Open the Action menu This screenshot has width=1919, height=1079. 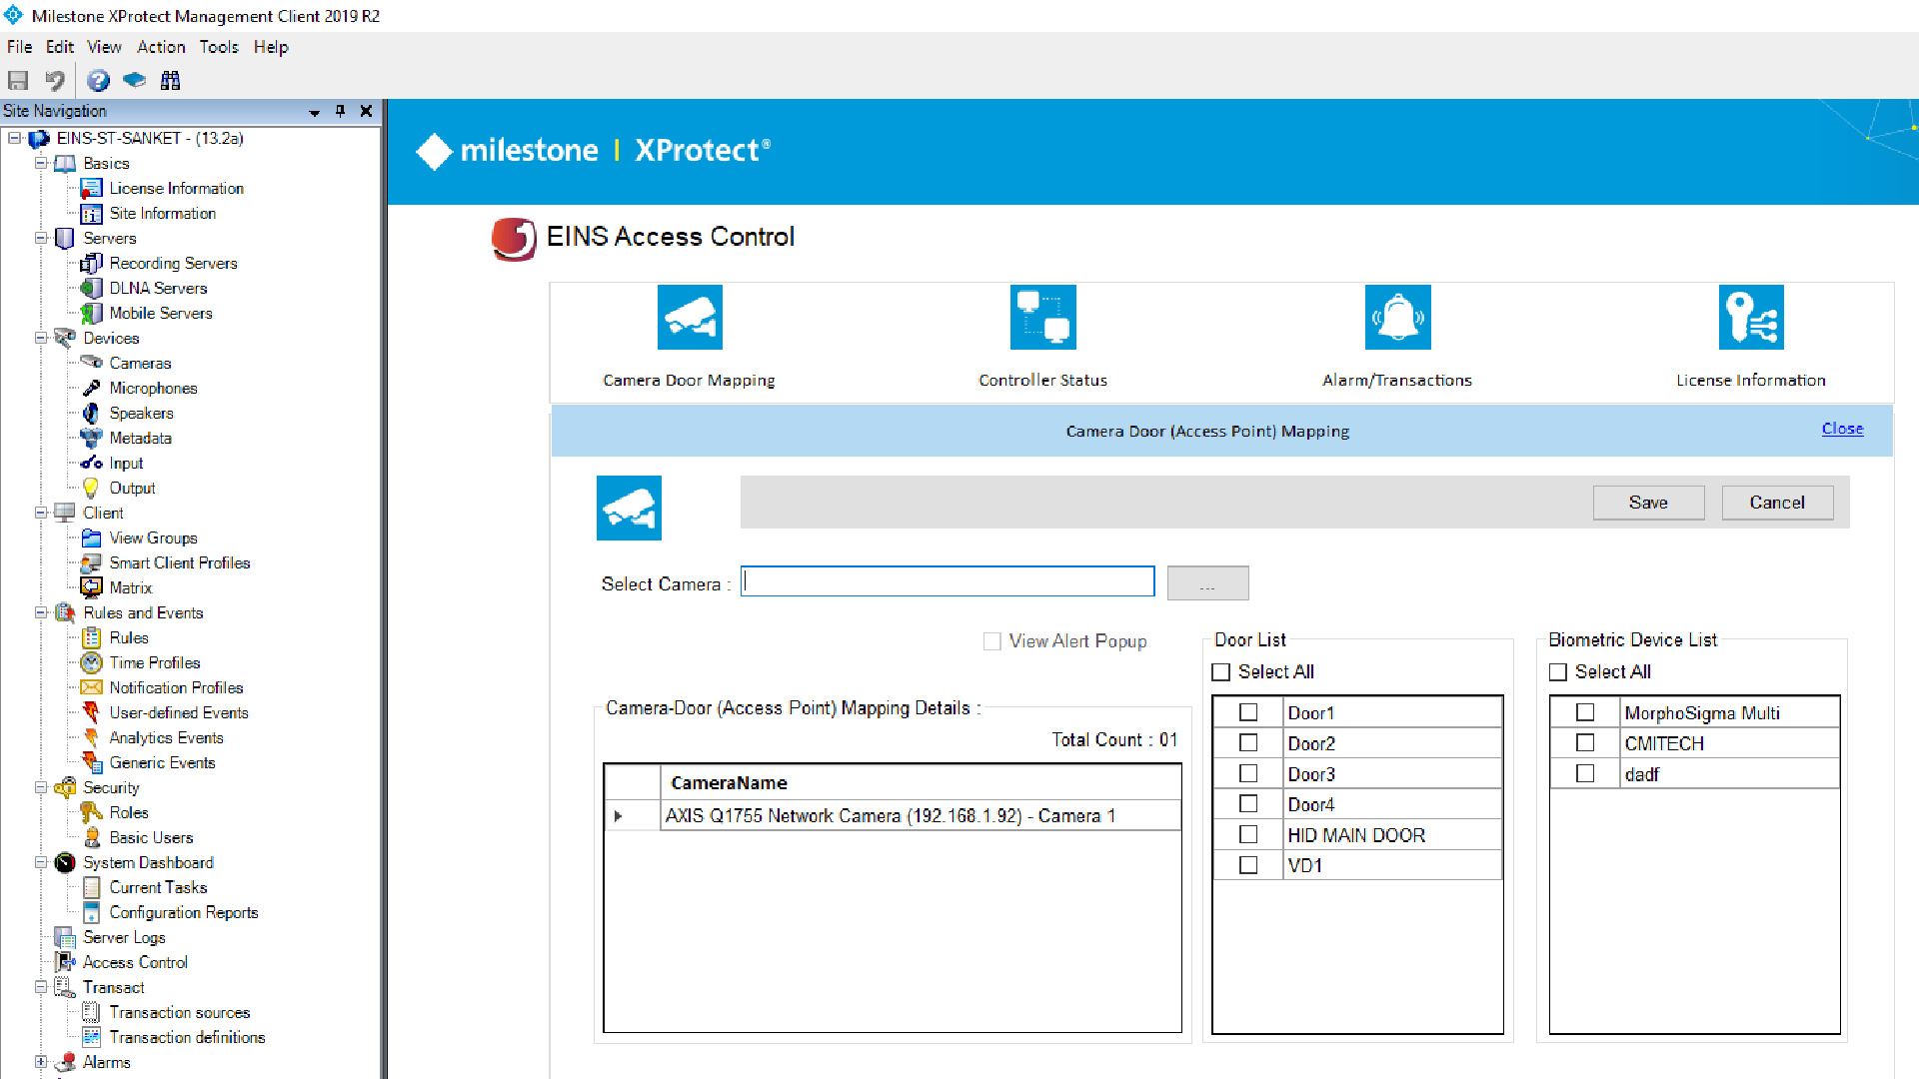tap(161, 47)
